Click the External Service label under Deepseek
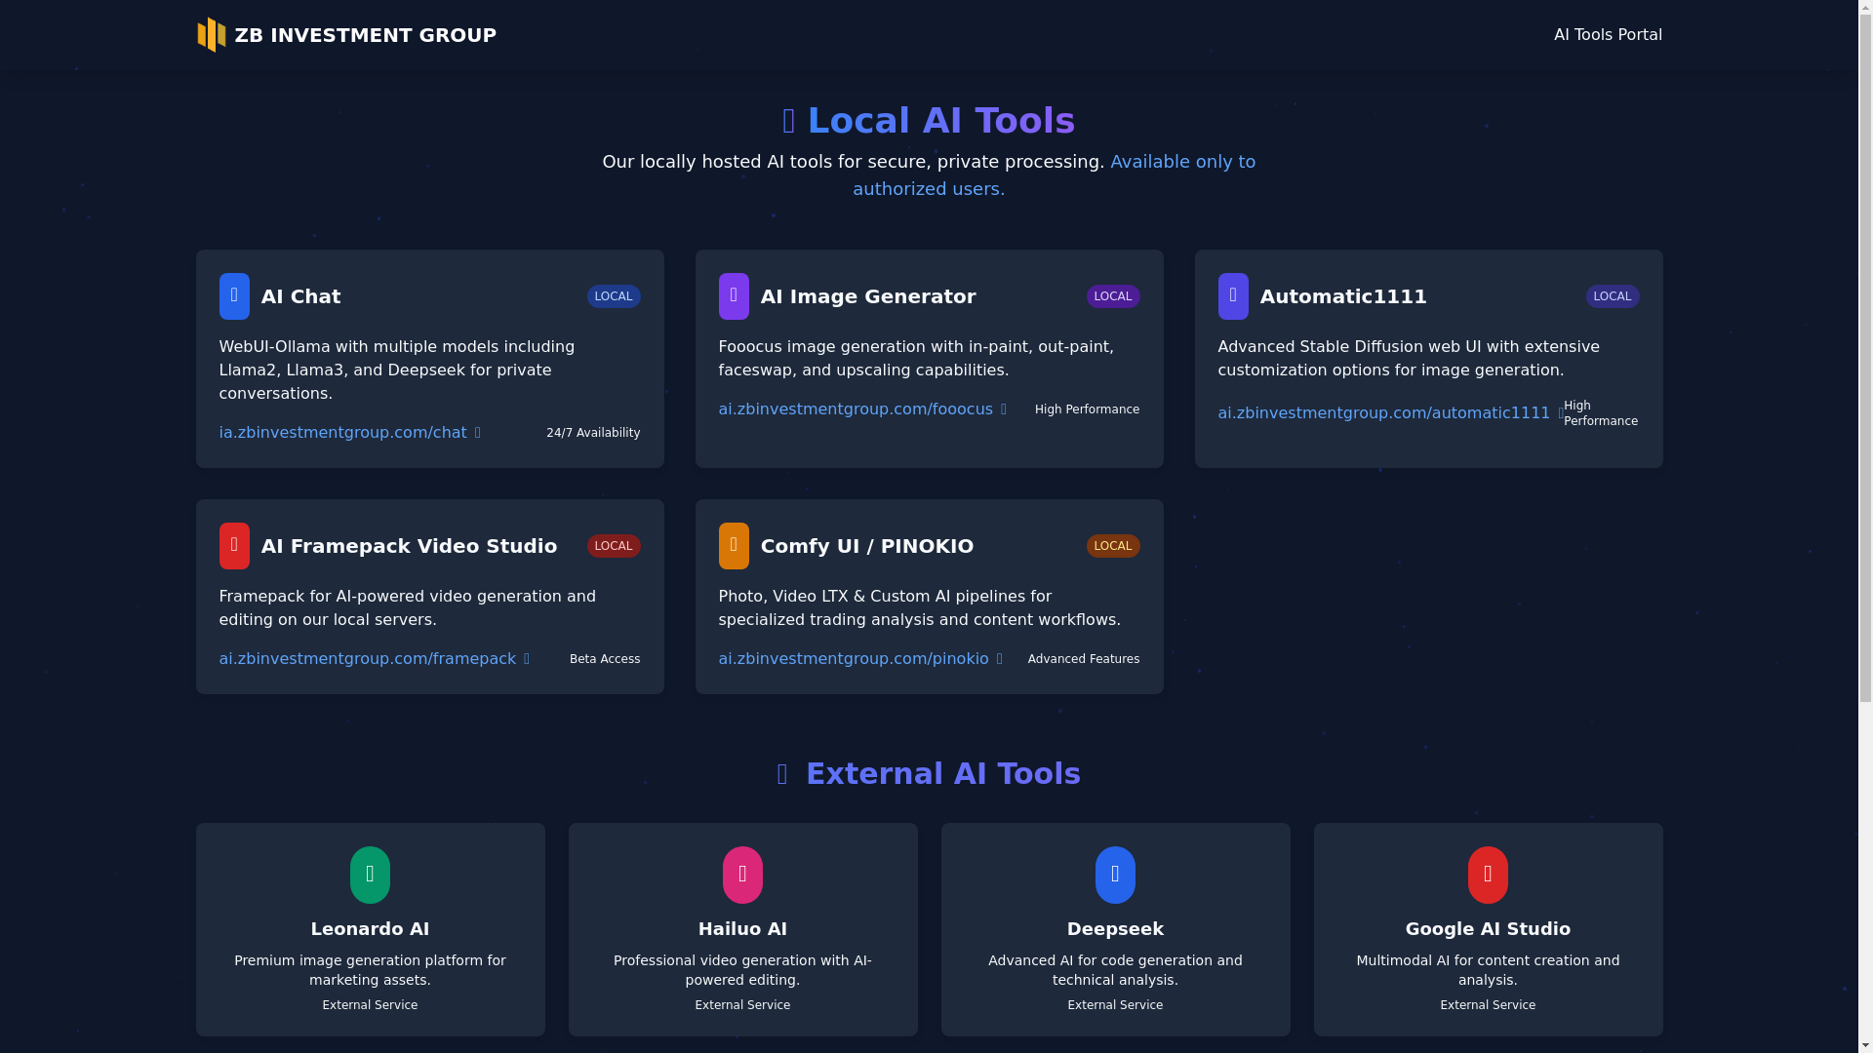Image resolution: width=1873 pixels, height=1053 pixels. click(x=1115, y=1005)
